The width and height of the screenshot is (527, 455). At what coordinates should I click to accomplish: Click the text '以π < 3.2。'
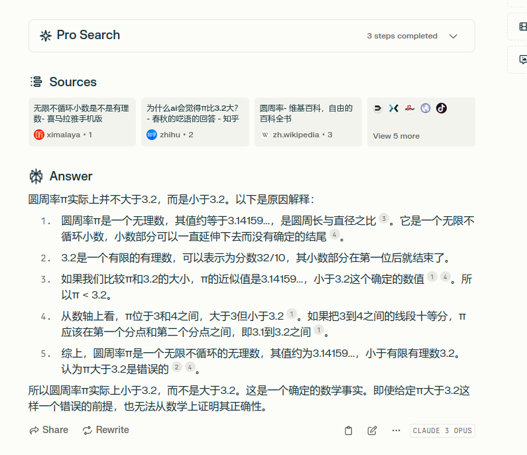click(x=87, y=295)
